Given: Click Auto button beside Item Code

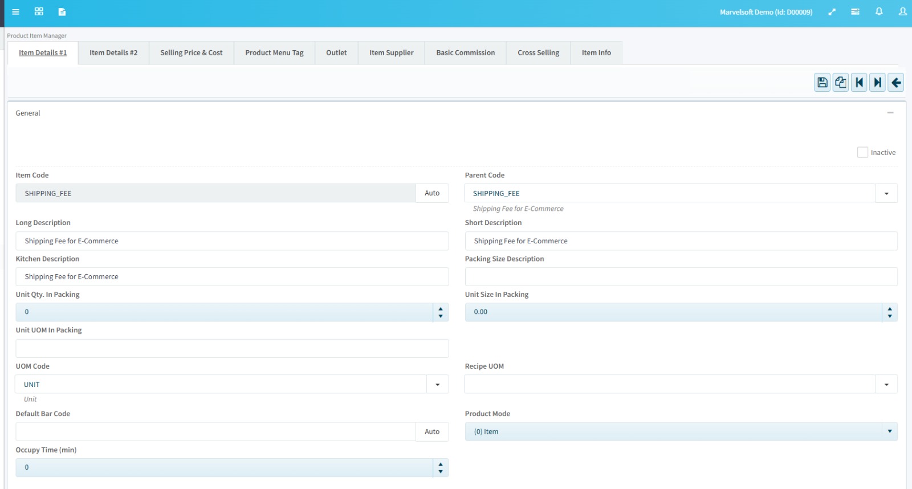Looking at the screenshot, I should tap(432, 193).
